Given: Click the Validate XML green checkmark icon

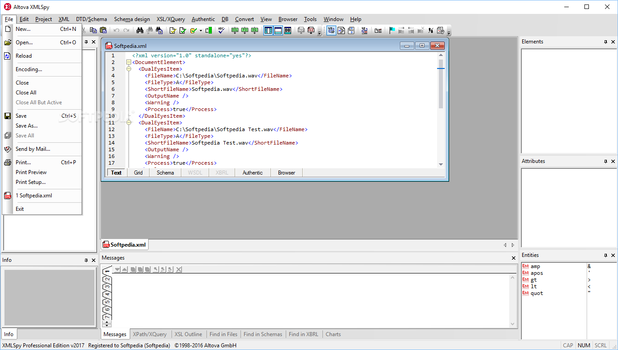Looking at the screenshot, I should coord(183,30).
